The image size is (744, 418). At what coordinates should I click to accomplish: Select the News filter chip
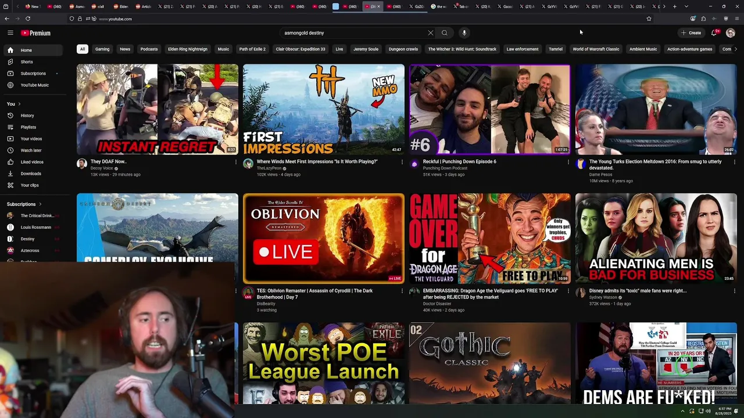pos(125,49)
